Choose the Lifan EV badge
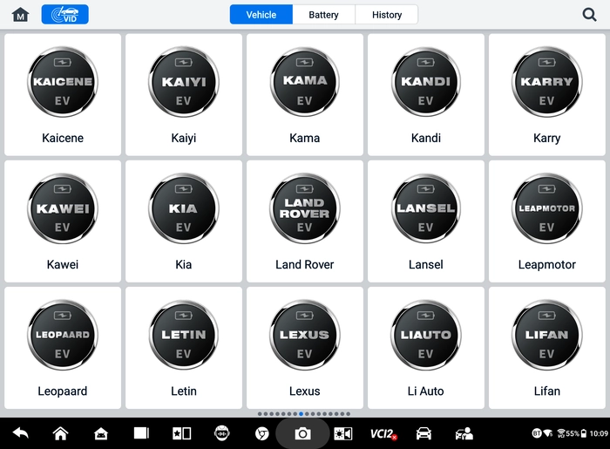This screenshot has width=610, height=449. tap(547, 335)
